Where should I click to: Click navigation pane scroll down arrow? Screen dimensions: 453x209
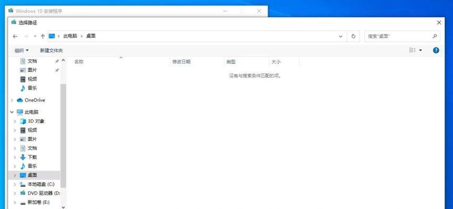tap(63, 206)
